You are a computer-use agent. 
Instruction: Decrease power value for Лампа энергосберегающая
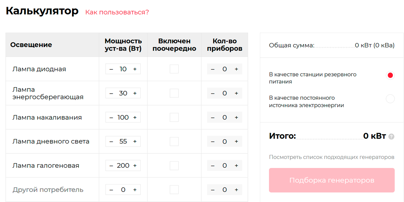[111, 93]
